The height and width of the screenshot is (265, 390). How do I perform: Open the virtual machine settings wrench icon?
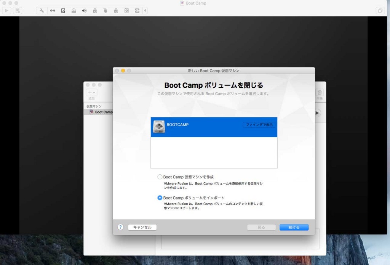[x=41, y=10]
